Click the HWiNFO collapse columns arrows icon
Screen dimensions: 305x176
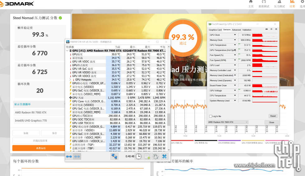pos(77,156)
